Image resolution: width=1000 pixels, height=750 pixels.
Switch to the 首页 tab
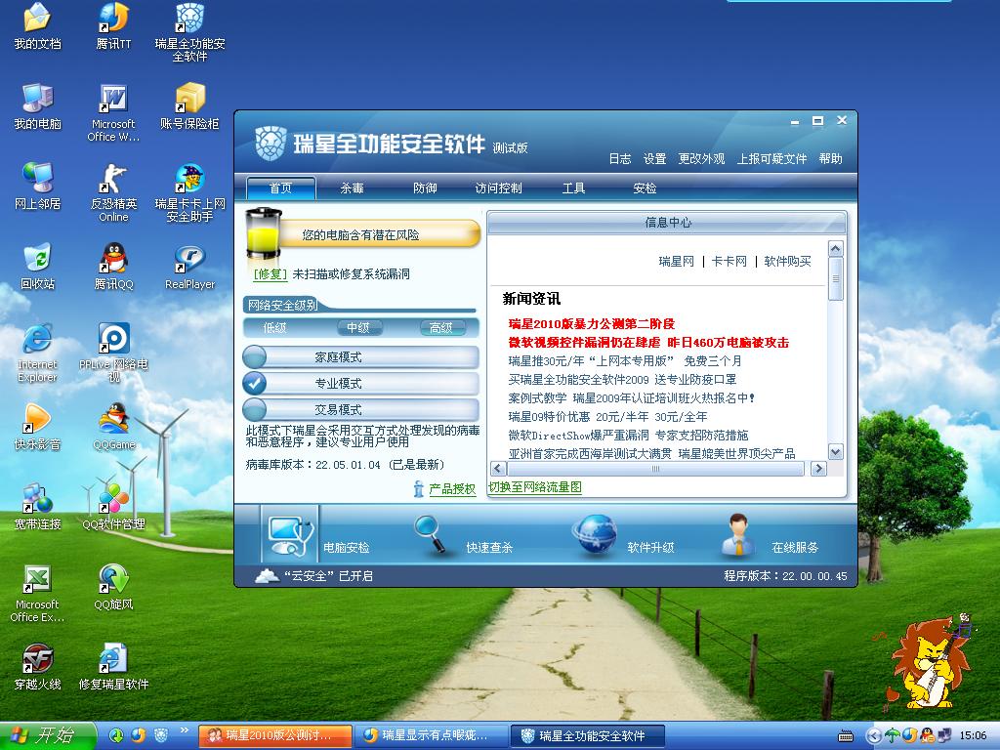(x=280, y=188)
